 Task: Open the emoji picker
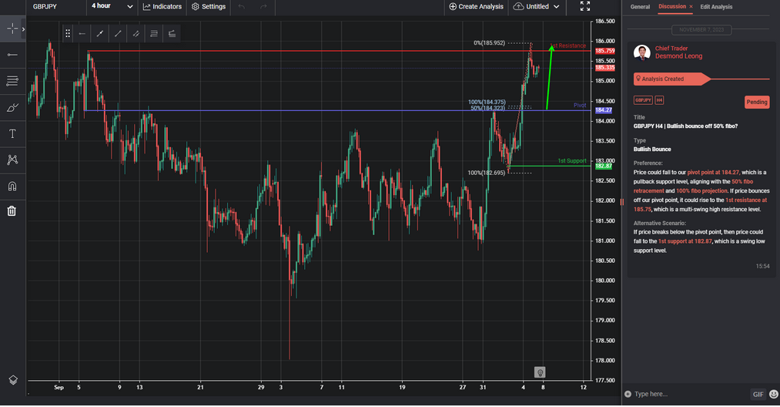(774, 394)
